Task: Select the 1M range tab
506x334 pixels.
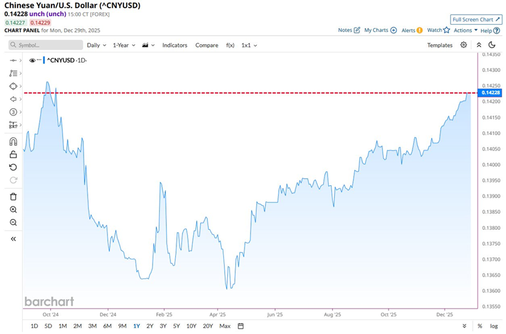Action: click(x=62, y=326)
